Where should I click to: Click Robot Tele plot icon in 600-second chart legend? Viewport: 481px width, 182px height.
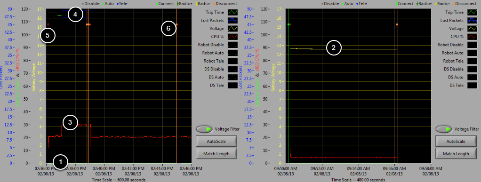[x=233, y=61]
